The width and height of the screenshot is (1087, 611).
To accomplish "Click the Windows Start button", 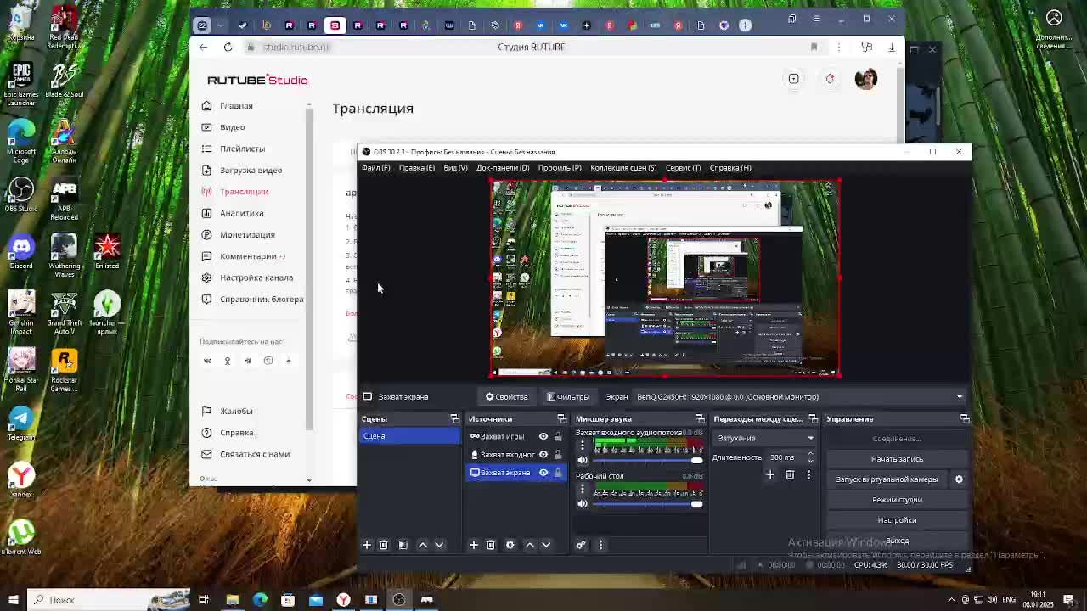I will click(x=14, y=600).
